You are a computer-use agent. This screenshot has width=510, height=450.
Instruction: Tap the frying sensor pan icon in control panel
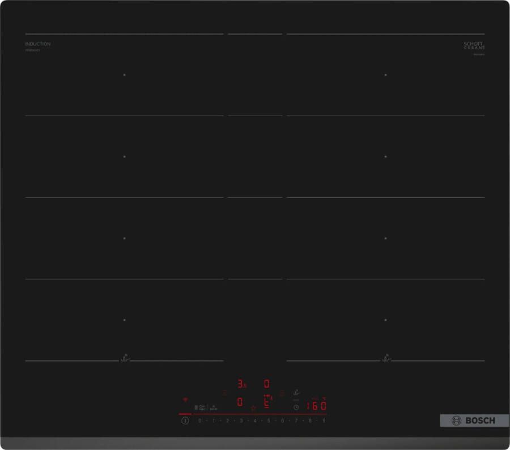coord(296,392)
